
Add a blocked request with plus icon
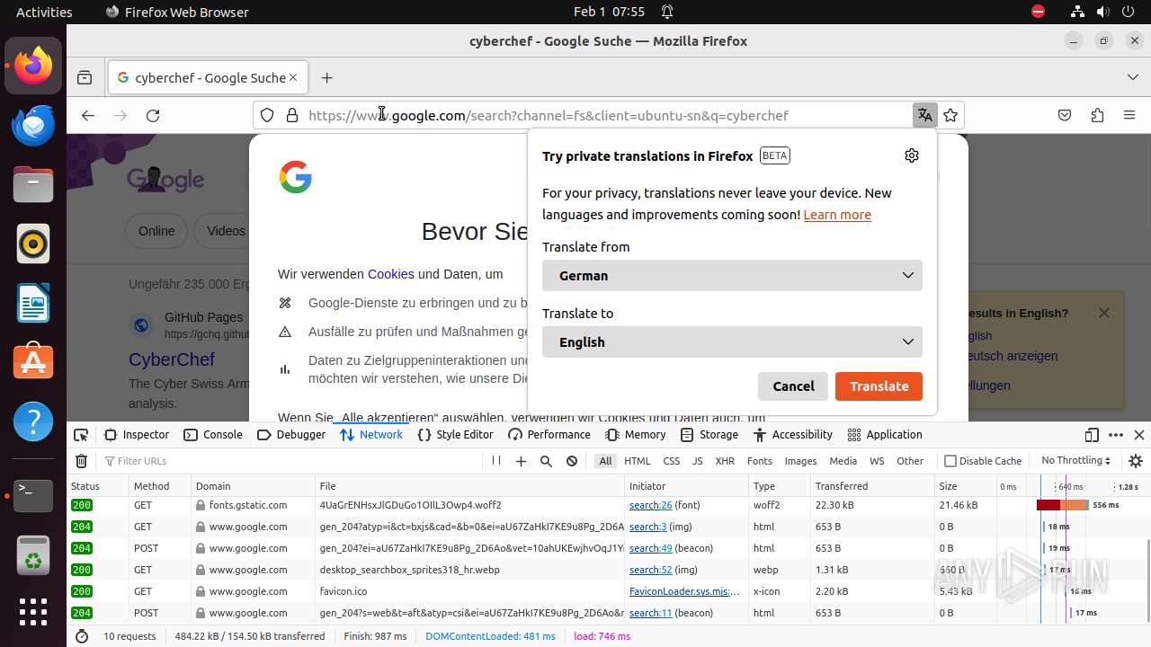coord(521,461)
